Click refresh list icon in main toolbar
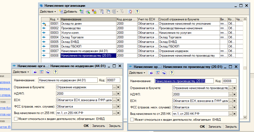This screenshot has width=254, height=132. point(130,12)
